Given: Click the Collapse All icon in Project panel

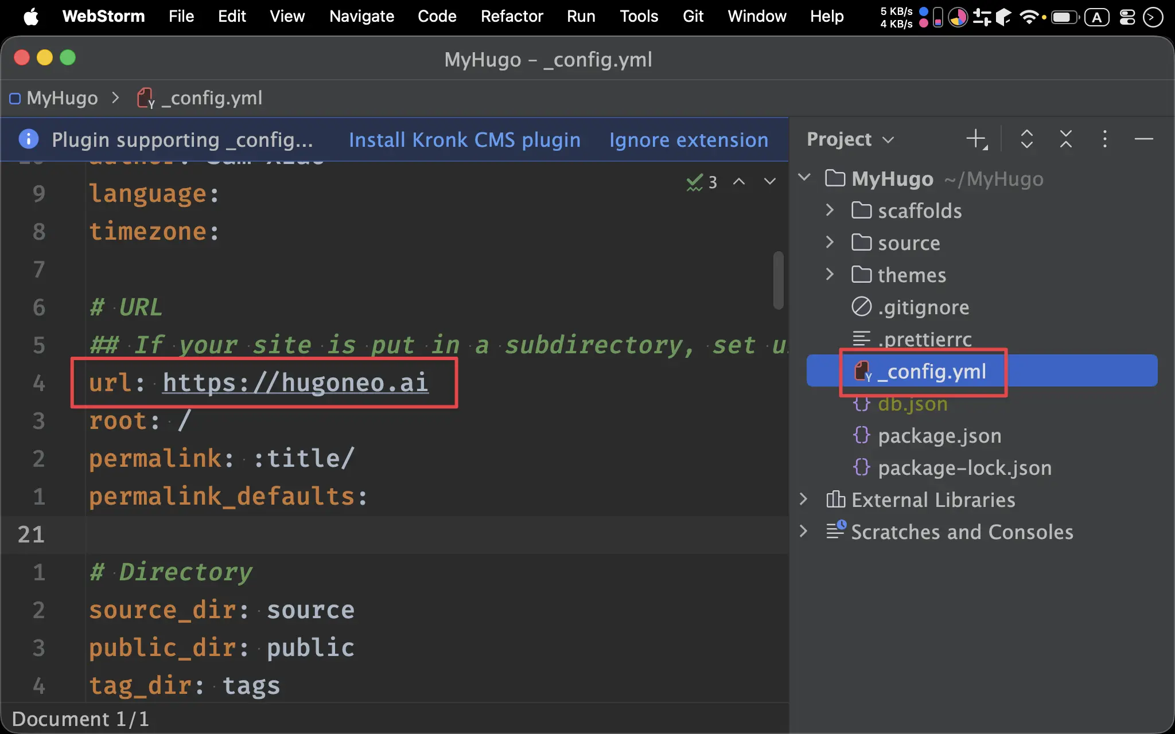Looking at the screenshot, I should click(x=1066, y=139).
